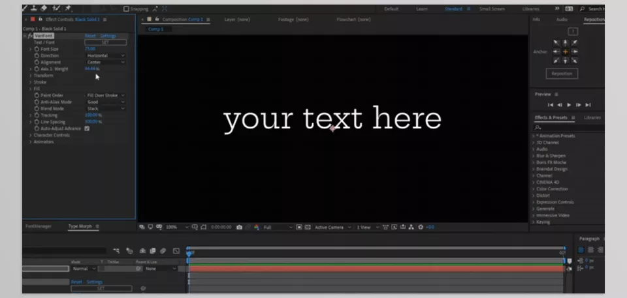Expand the Transform property group

tap(31, 76)
